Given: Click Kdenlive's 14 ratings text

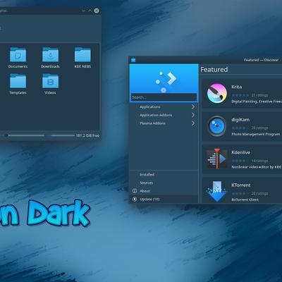Looking at the screenshot, I should coord(259,161).
